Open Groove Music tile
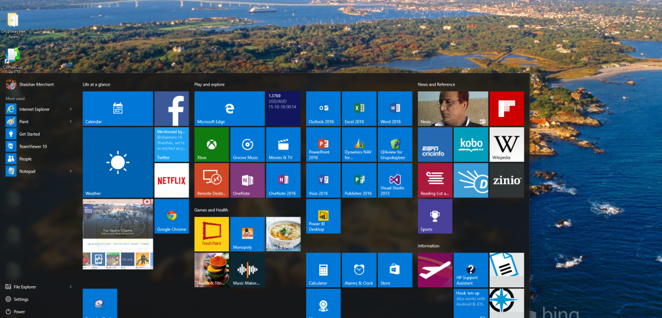This screenshot has width=662, height=318. [247, 144]
